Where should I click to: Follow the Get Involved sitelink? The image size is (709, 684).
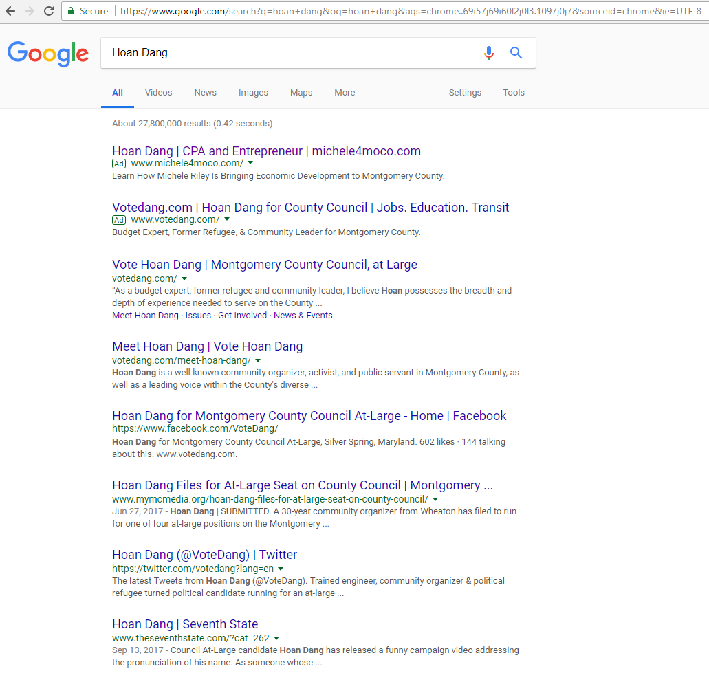click(x=242, y=316)
